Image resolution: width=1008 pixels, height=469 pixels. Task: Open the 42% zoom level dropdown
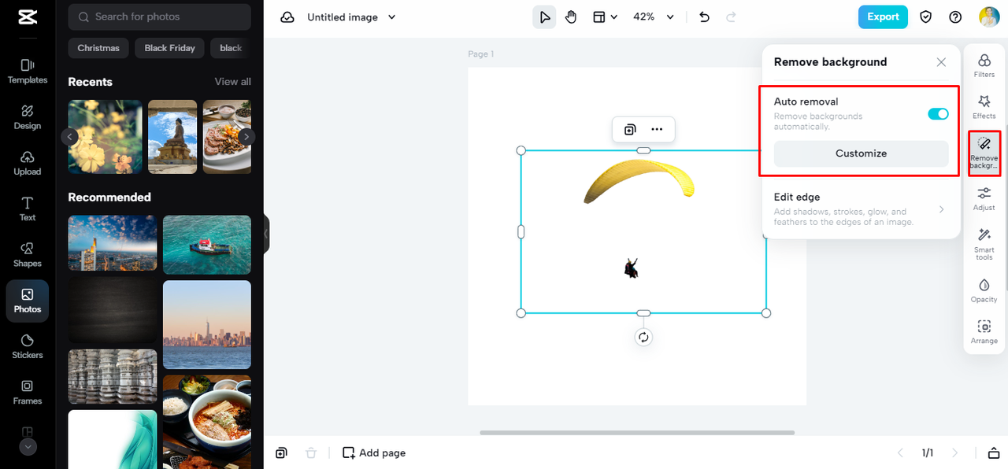click(654, 17)
